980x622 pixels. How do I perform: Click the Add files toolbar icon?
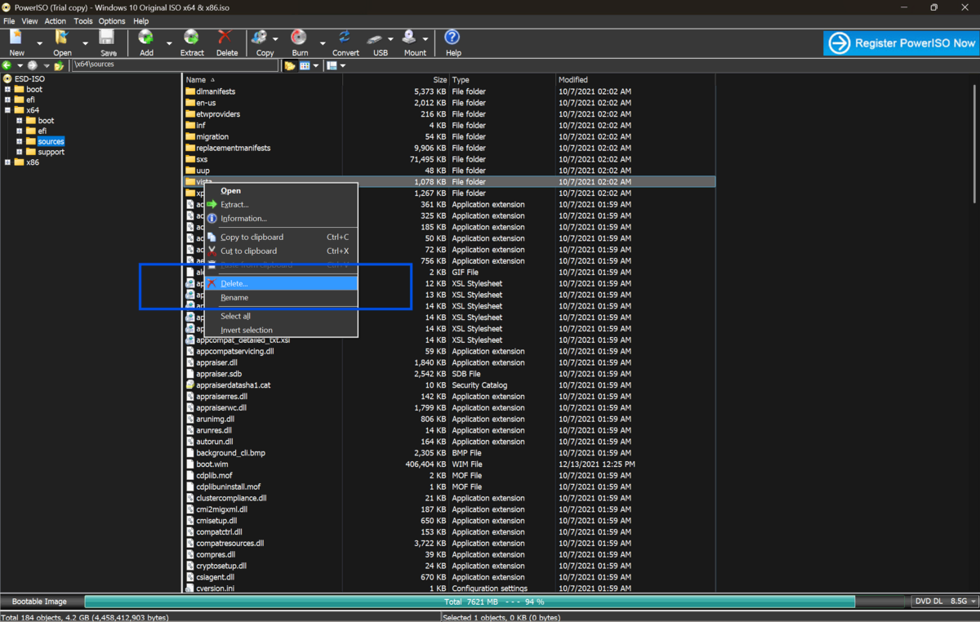[146, 38]
